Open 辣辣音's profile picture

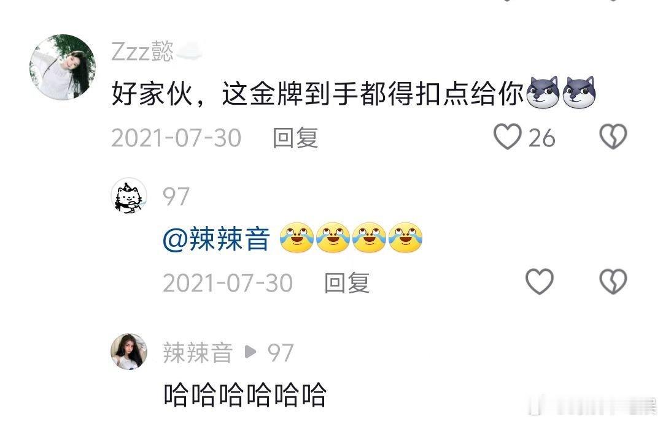[x=129, y=352]
